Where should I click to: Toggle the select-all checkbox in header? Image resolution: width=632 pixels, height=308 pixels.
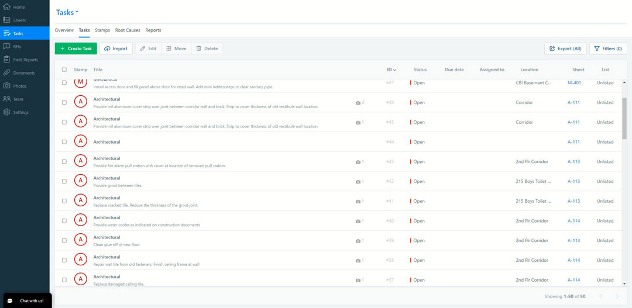(64, 70)
